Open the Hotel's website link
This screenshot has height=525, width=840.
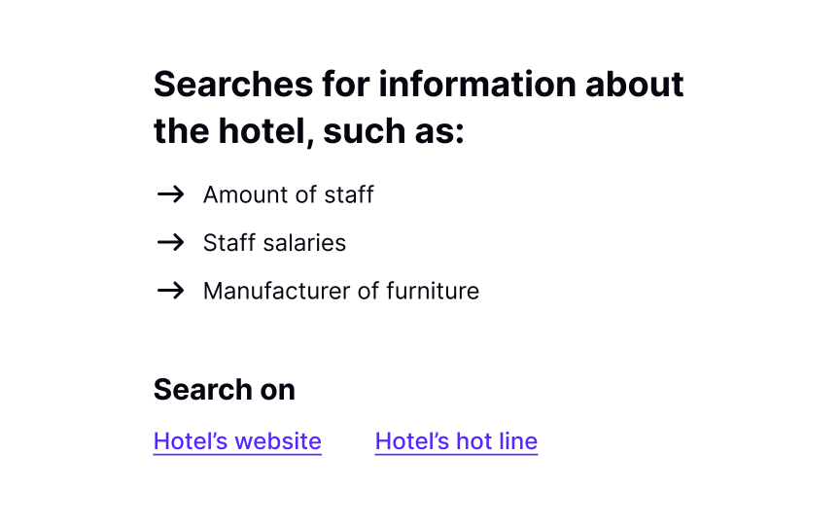tap(237, 441)
